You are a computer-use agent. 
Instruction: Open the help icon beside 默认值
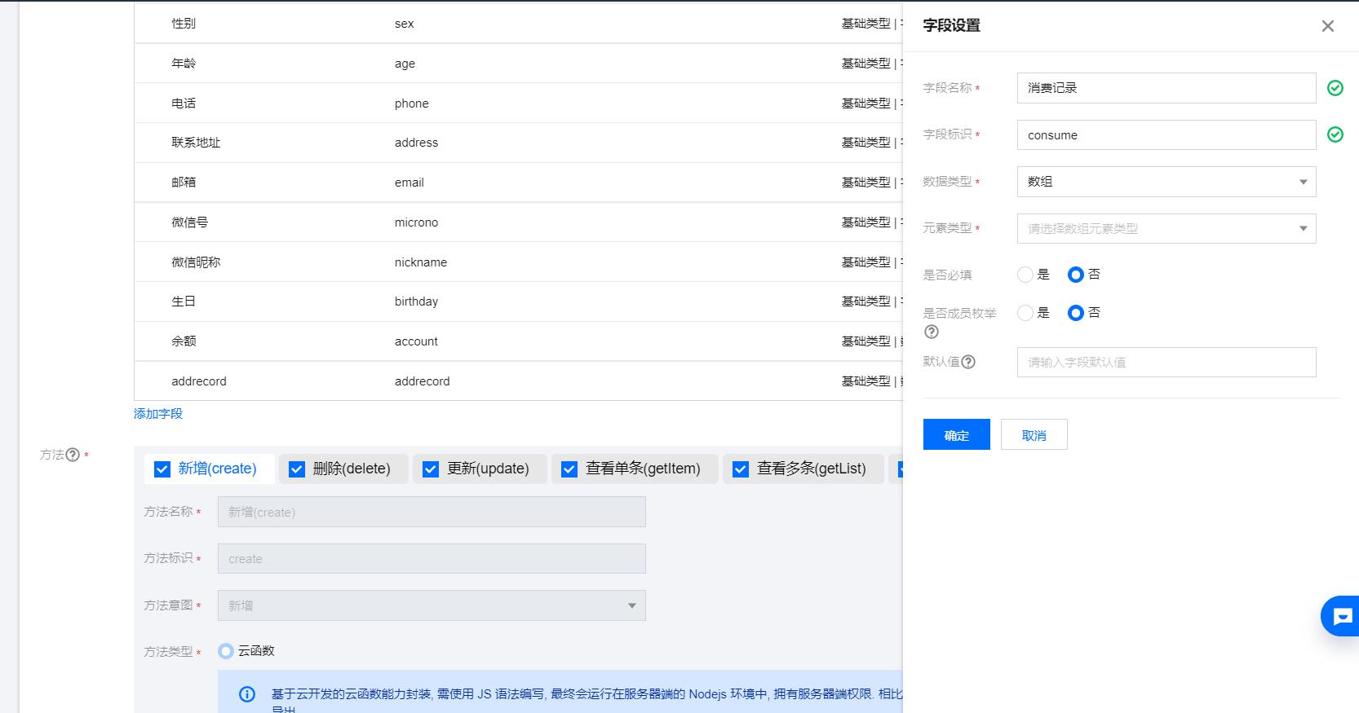click(x=968, y=362)
